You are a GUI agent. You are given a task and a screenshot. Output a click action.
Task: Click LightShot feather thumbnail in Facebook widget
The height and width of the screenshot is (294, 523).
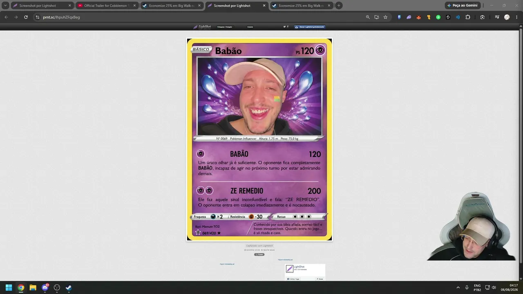[x=290, y=269]
